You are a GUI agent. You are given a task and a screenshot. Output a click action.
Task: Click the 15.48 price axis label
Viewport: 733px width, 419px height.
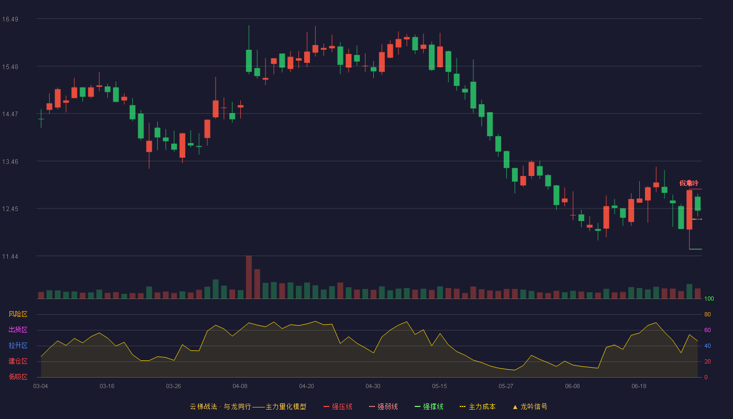tap(10, 67)
